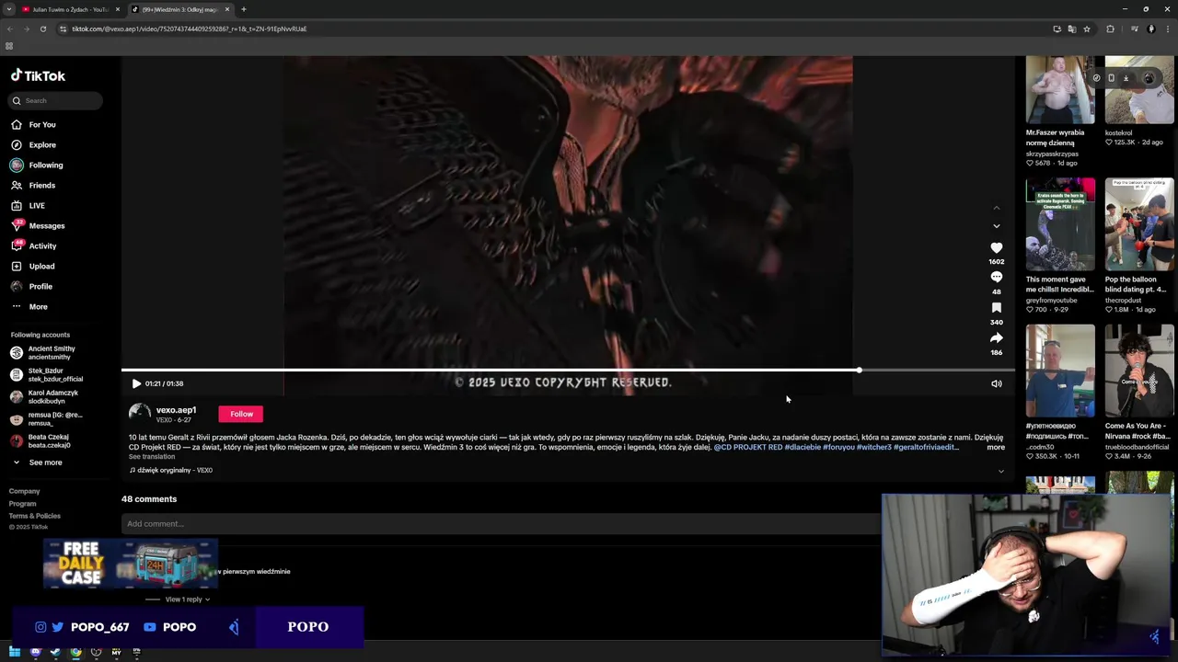Viewport: 1178px width, 662px height.
Task: Open the tab search dropdown arrow
Action: pyautogui.click(x=8, y=9)
